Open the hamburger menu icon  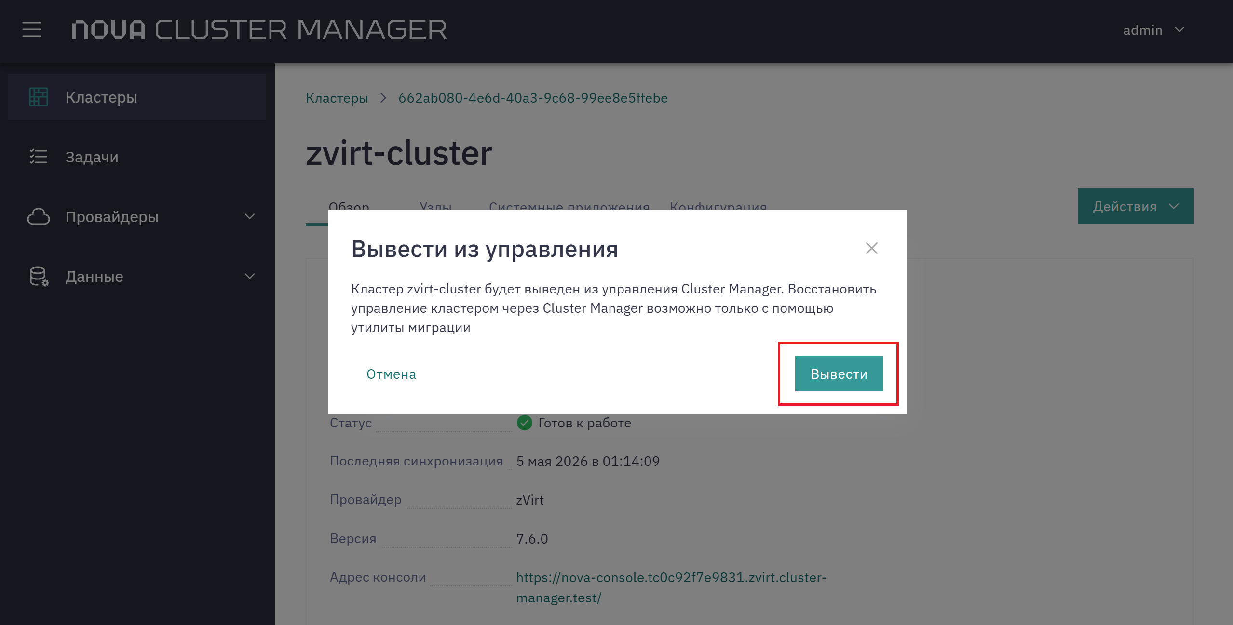(32, 30)
